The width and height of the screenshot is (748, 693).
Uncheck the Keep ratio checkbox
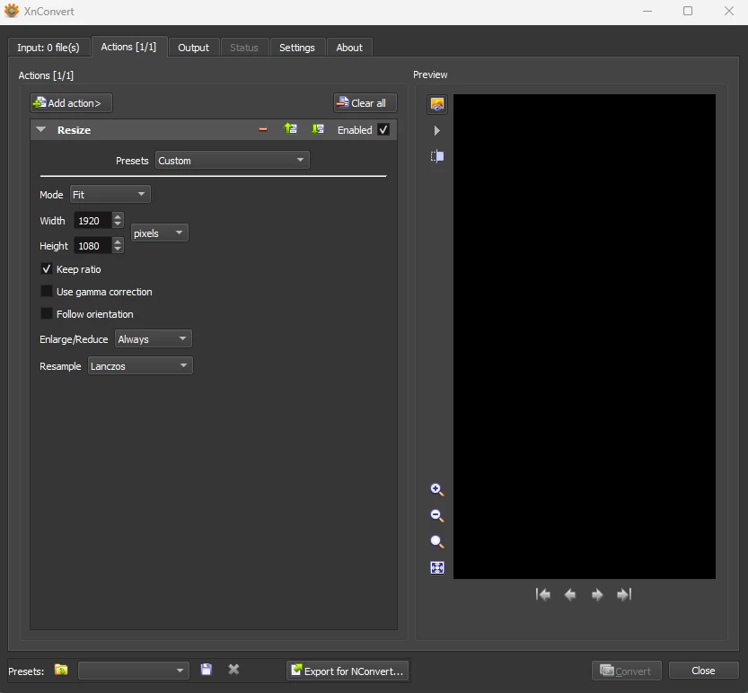coord(47,269)
